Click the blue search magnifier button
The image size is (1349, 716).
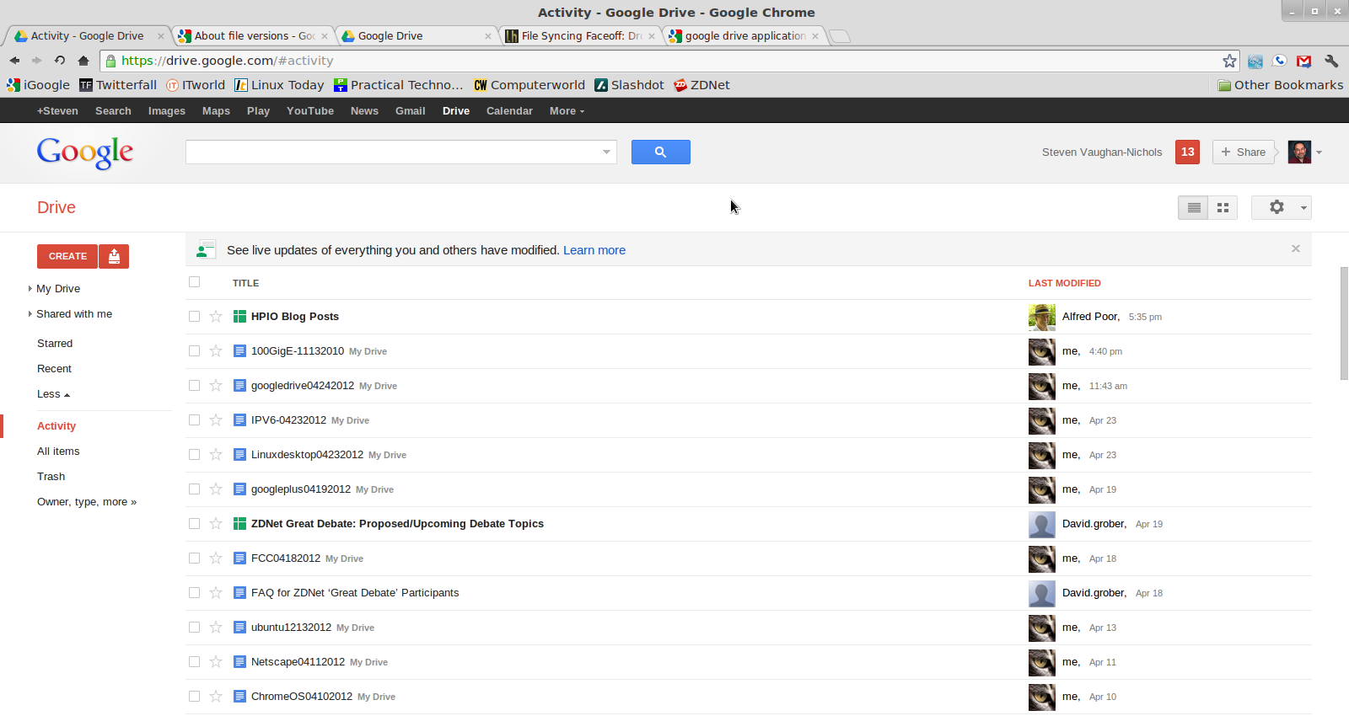(x=660, y=152)
